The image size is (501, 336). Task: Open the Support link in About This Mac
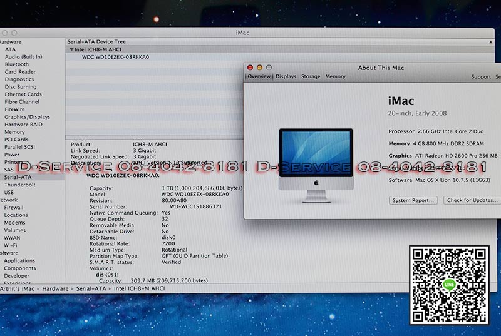pos(481,77)
